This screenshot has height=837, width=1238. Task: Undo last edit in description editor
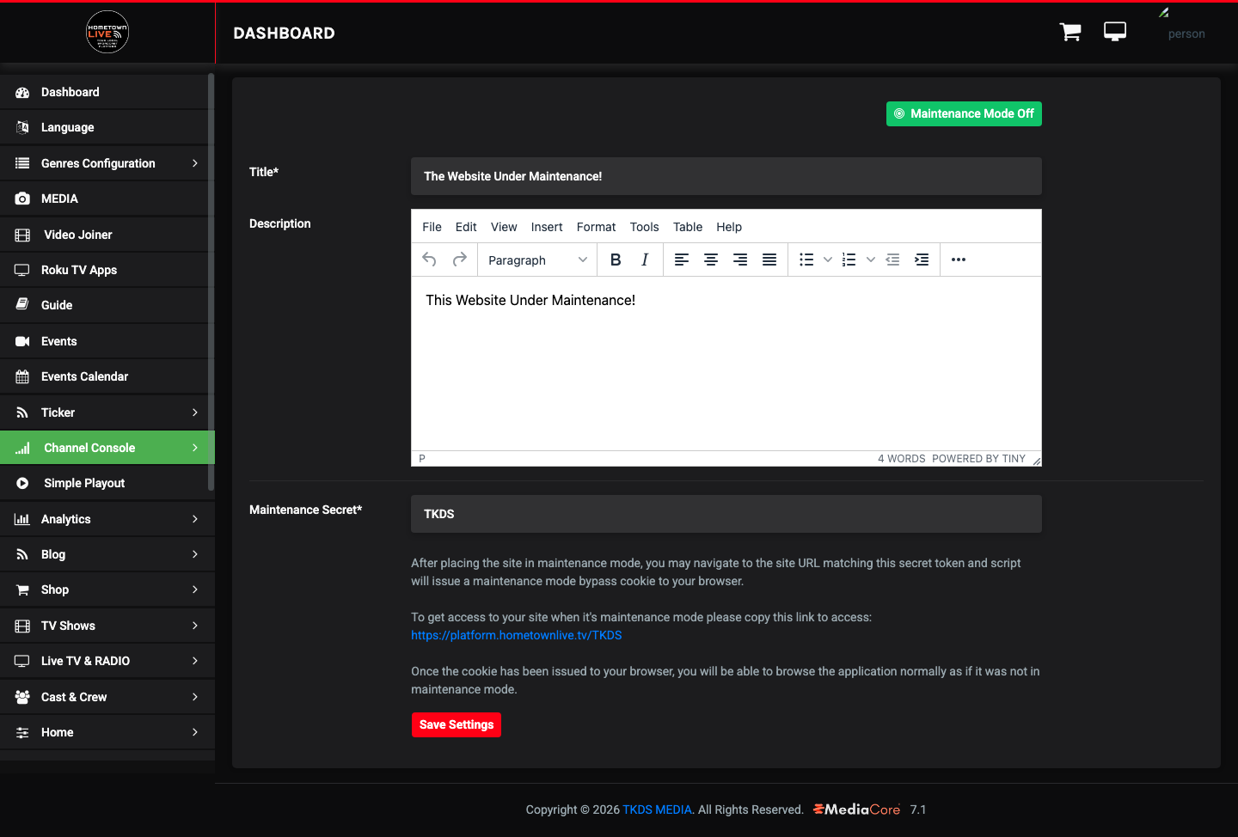[x=430, y=260]
